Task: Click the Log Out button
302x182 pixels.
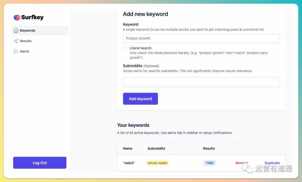Action: coord(40,162)
